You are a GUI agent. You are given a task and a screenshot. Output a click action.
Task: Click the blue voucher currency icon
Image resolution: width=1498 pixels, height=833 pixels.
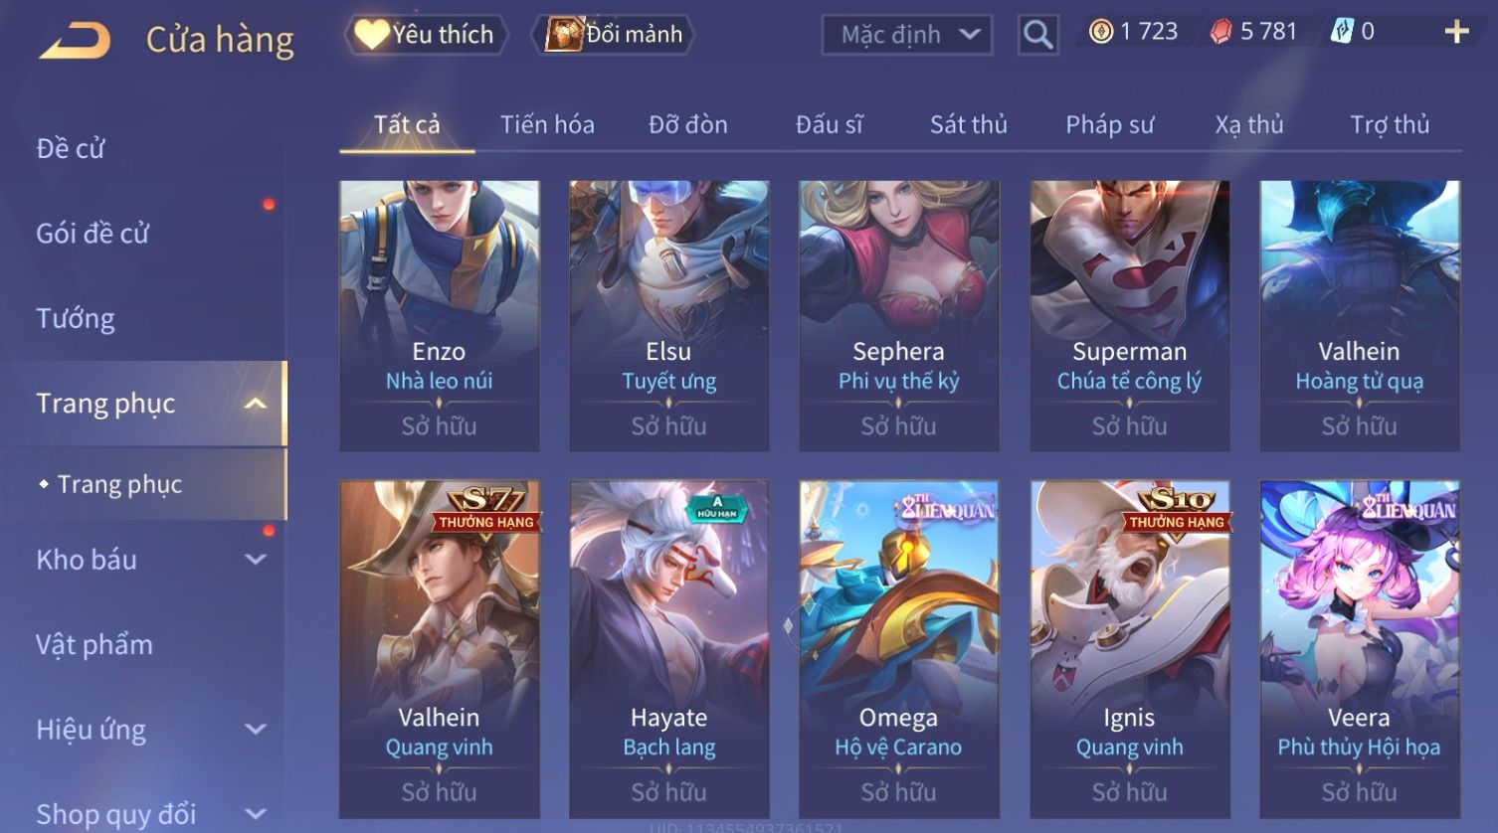(x=1341, y=32)
